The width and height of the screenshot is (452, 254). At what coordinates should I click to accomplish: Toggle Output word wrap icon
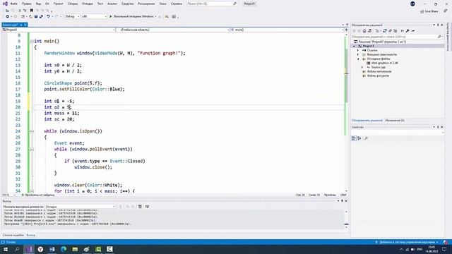[x=147, y=207]
